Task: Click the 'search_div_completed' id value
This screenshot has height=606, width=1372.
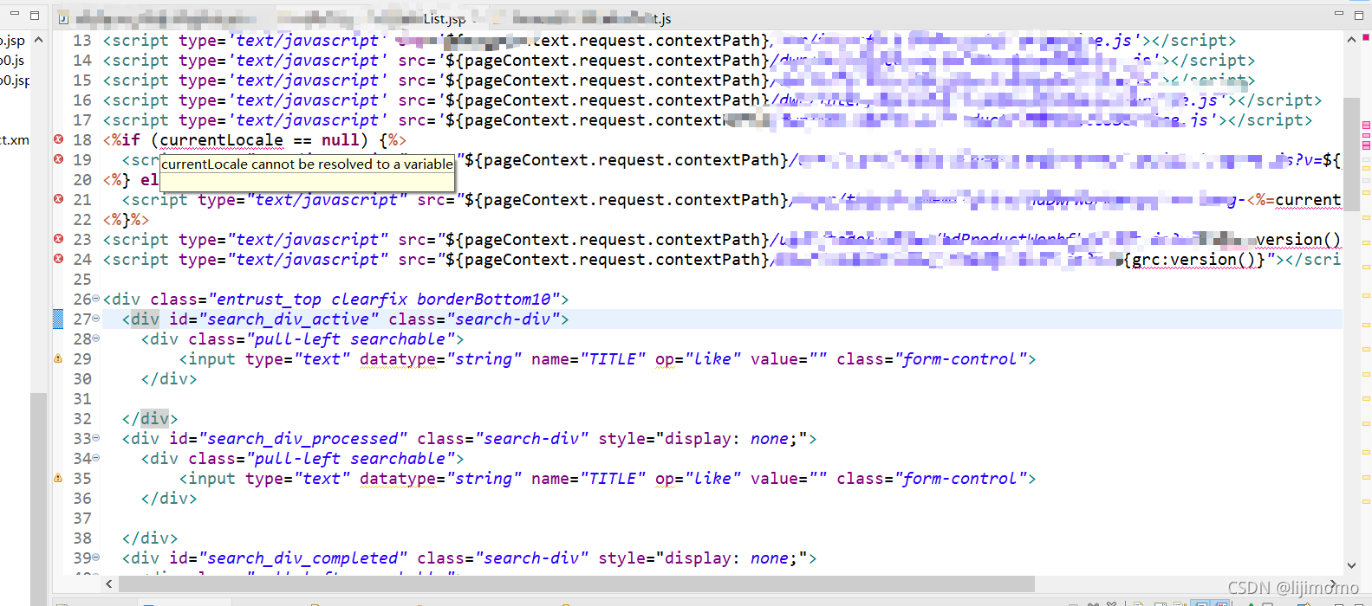Action: [303, 558]
